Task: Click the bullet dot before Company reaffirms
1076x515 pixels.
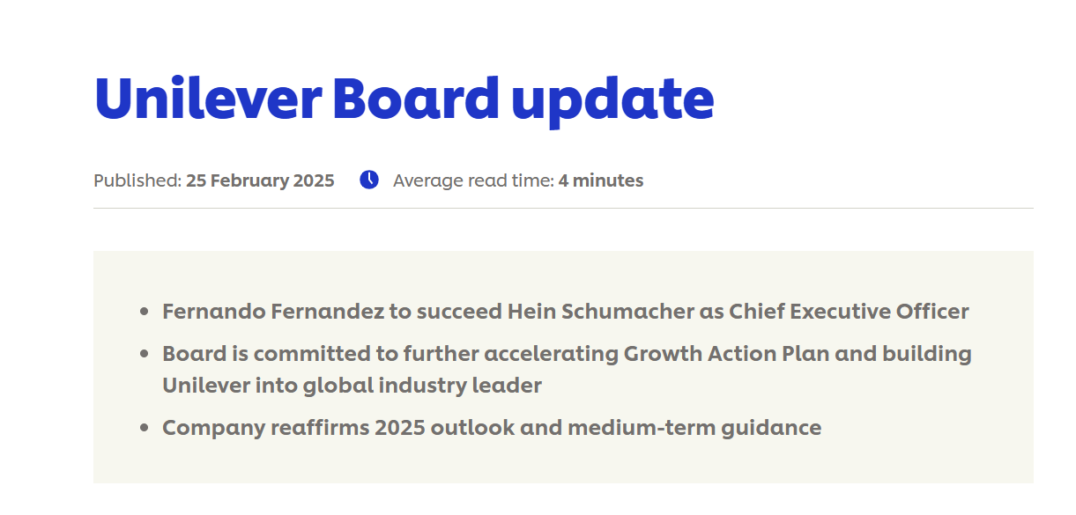Action: [144, 428]
